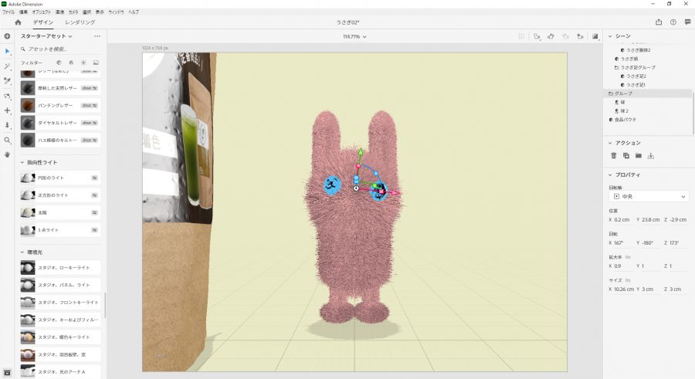This screenshot has height=379, width=695.
Task: Click the Duplicate icon in アクション panel
Action: [626, 156]
